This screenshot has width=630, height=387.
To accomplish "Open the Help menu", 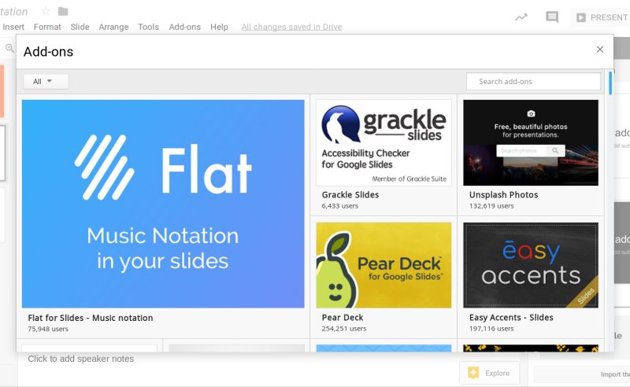I will (x=219, y=27).
